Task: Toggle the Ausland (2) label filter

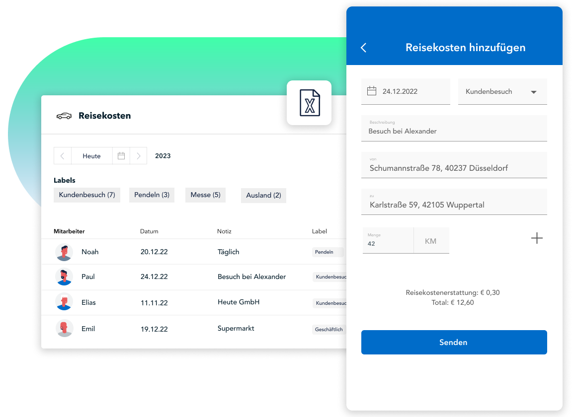Action: click(263, 196)
